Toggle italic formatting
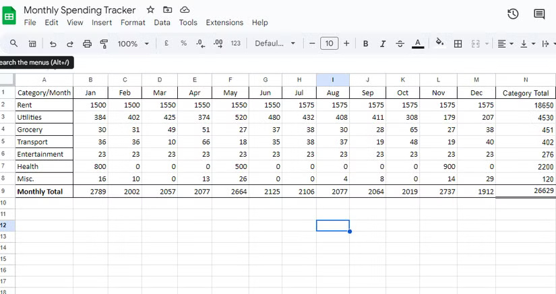The image size is (556, 294). coord(383,44)
